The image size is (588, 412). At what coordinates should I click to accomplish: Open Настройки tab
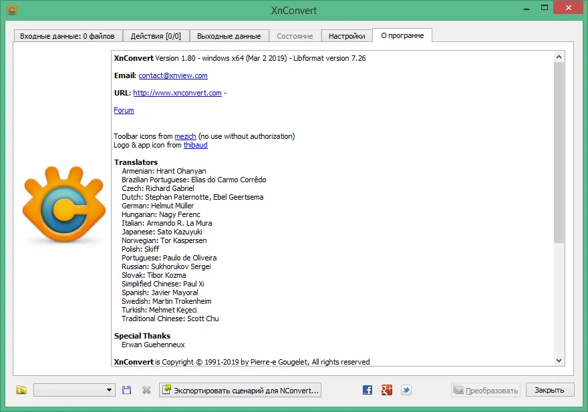pyautogui.click(x=347, y=36)
